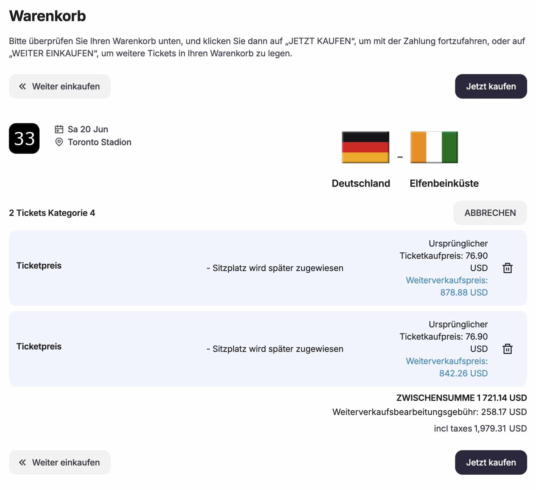Click the double chevron in top Weiter einkaufen
536x490 pixels.
pos(22,86)
